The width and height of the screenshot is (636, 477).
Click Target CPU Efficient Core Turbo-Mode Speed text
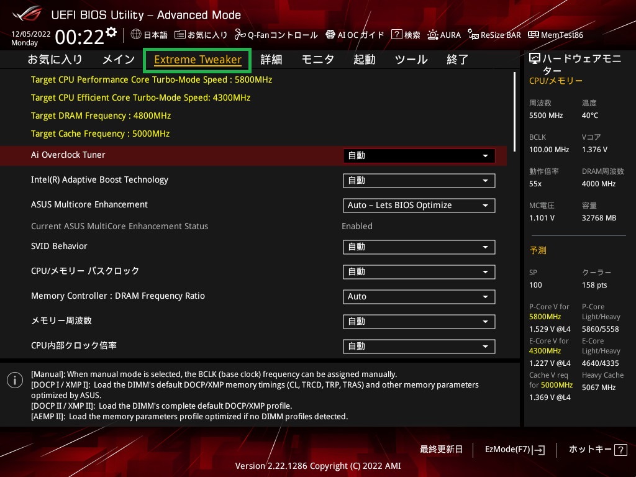tap(140, 98)
